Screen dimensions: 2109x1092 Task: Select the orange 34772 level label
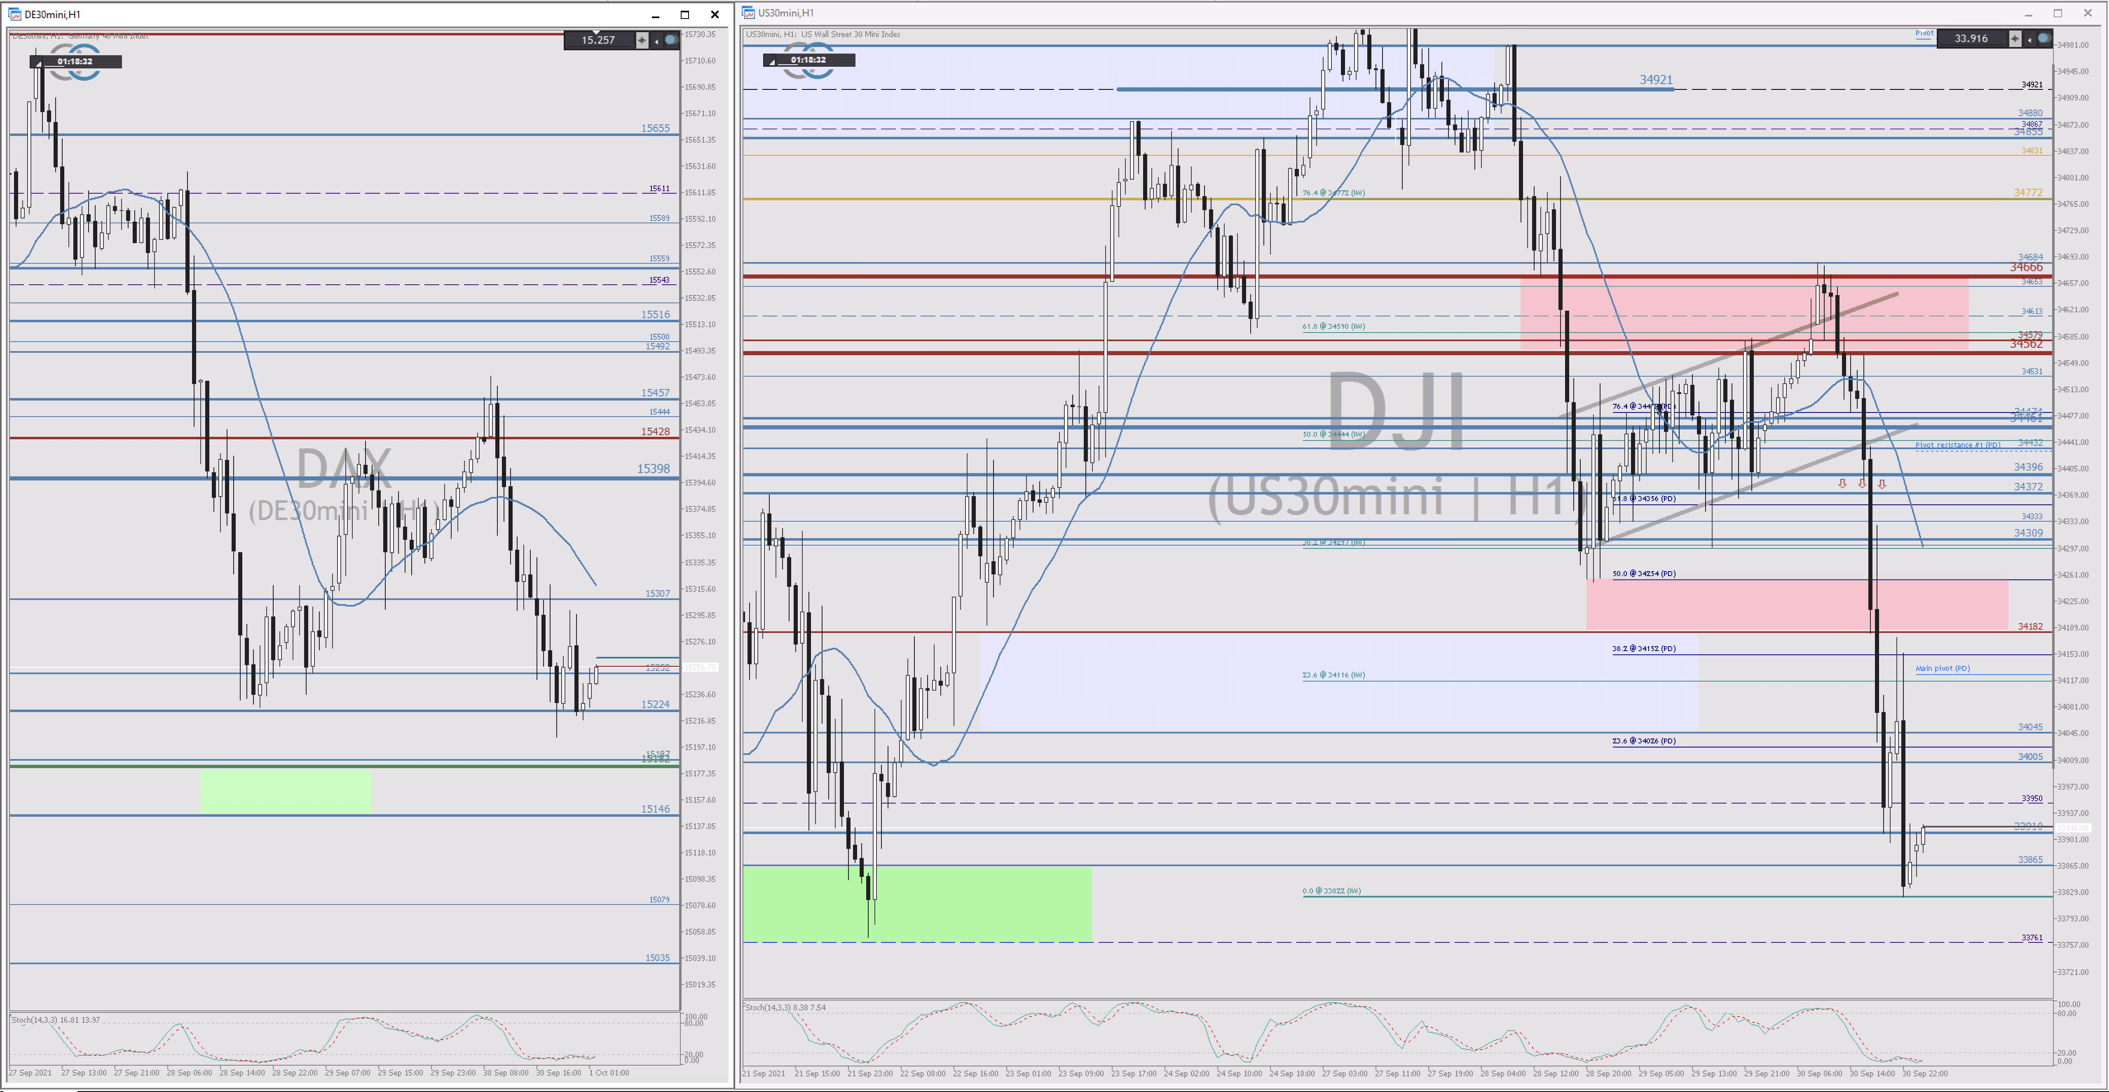pyautogui.click(x=2028, y=192)
